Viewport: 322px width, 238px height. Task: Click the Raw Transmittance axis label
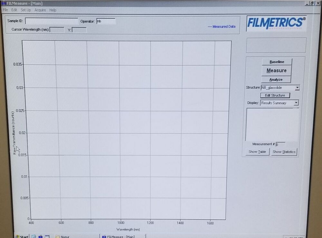click(14, 133)
